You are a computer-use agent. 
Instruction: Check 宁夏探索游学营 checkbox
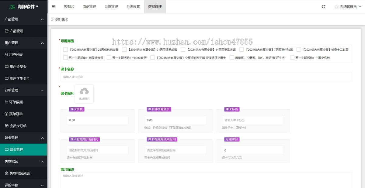point(153,57)
